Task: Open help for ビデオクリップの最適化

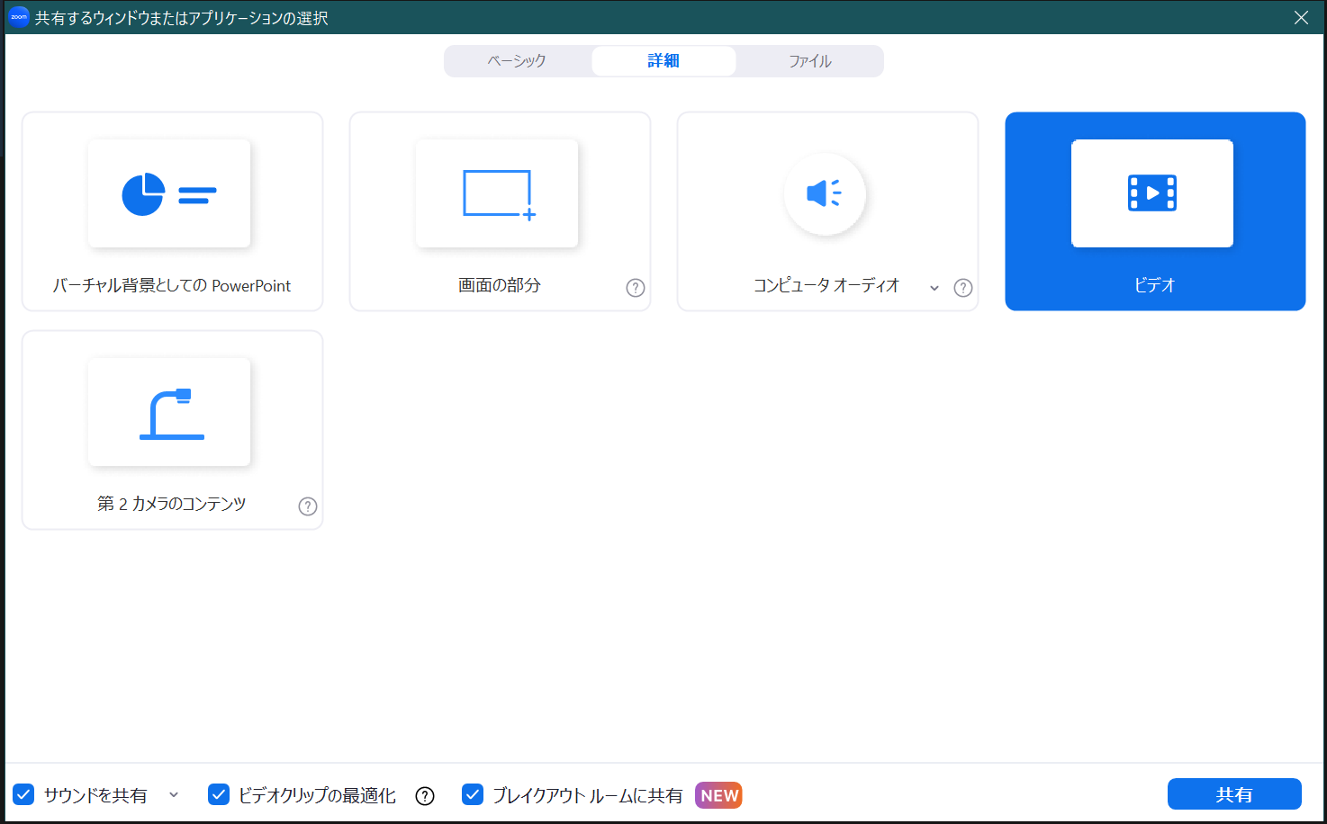Action: pyautogui.click(x=425, y=796)
